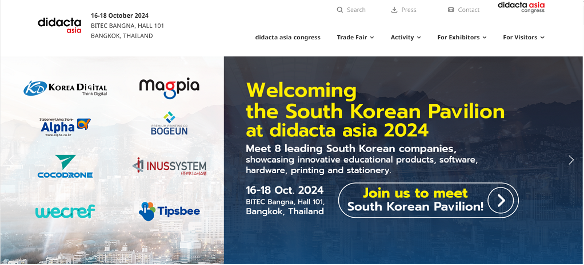Click the wecref logo
Viewport: 584px width, 265px height.
click(65, 211)
